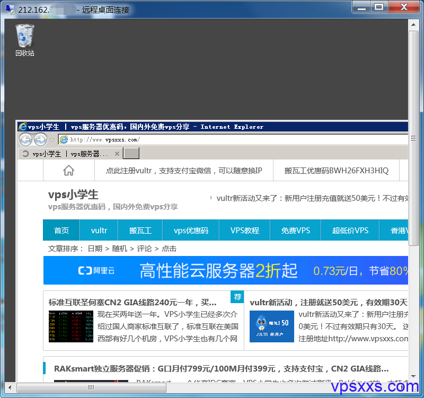
Task: Select the vps小学生 browser tab
Action: point(70,154)
